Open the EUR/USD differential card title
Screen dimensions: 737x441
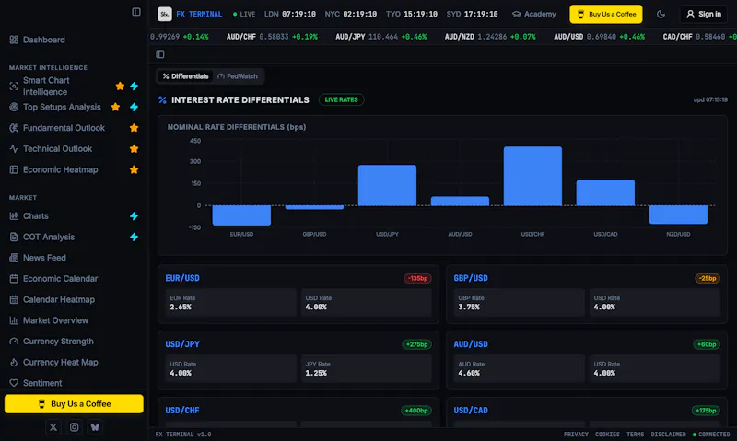coord(182,278)
